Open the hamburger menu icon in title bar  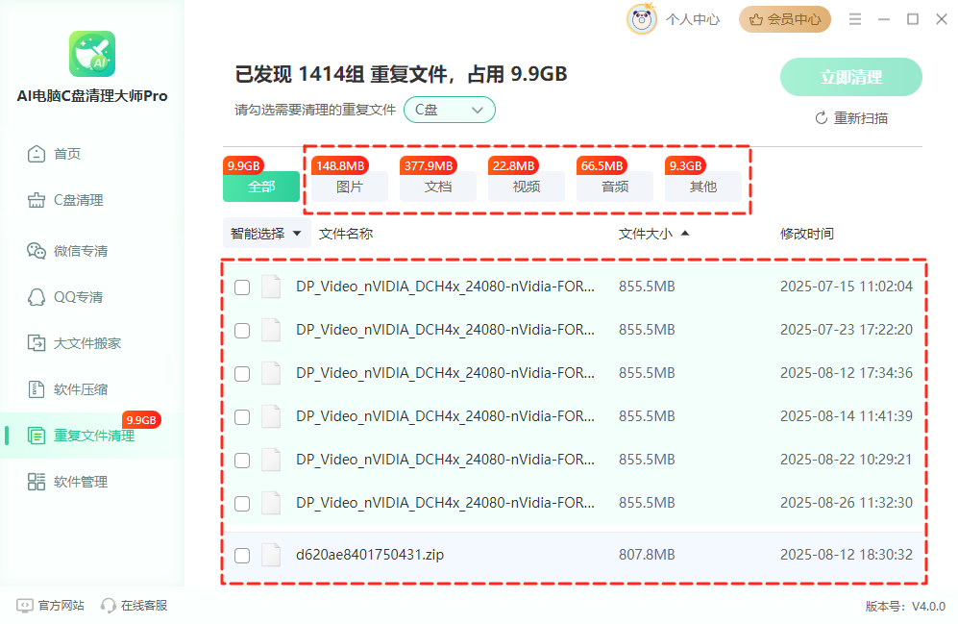(x=855, y=19)
